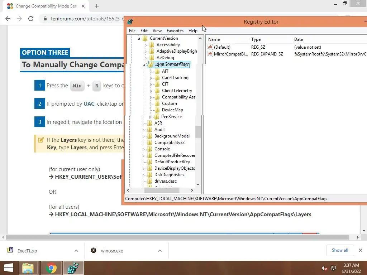The image size is (367, 275).
Task: Select the DiskDiagnostics tree item
Action: [x=169, y=175]
